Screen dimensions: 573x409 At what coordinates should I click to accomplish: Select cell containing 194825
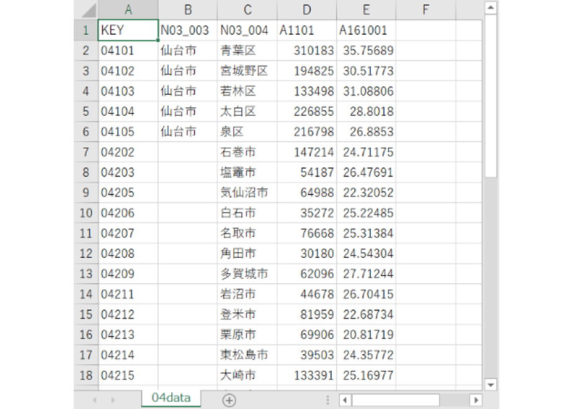307,71
